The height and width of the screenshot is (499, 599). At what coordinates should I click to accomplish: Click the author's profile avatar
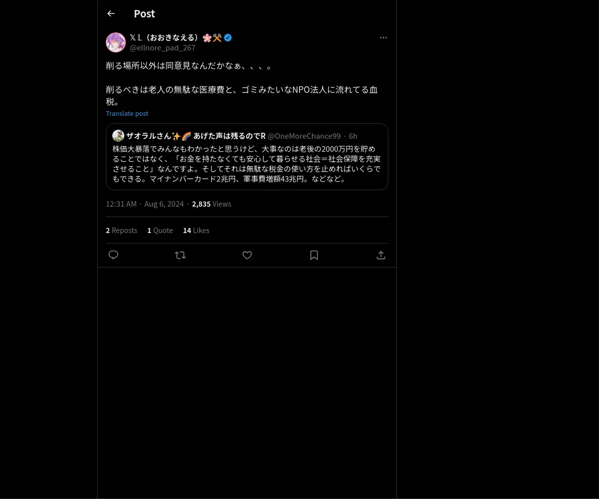coord(116,42)
